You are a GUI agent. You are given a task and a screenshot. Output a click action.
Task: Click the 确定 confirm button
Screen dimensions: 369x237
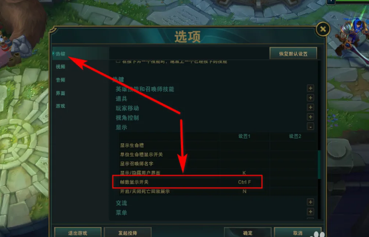248,233
